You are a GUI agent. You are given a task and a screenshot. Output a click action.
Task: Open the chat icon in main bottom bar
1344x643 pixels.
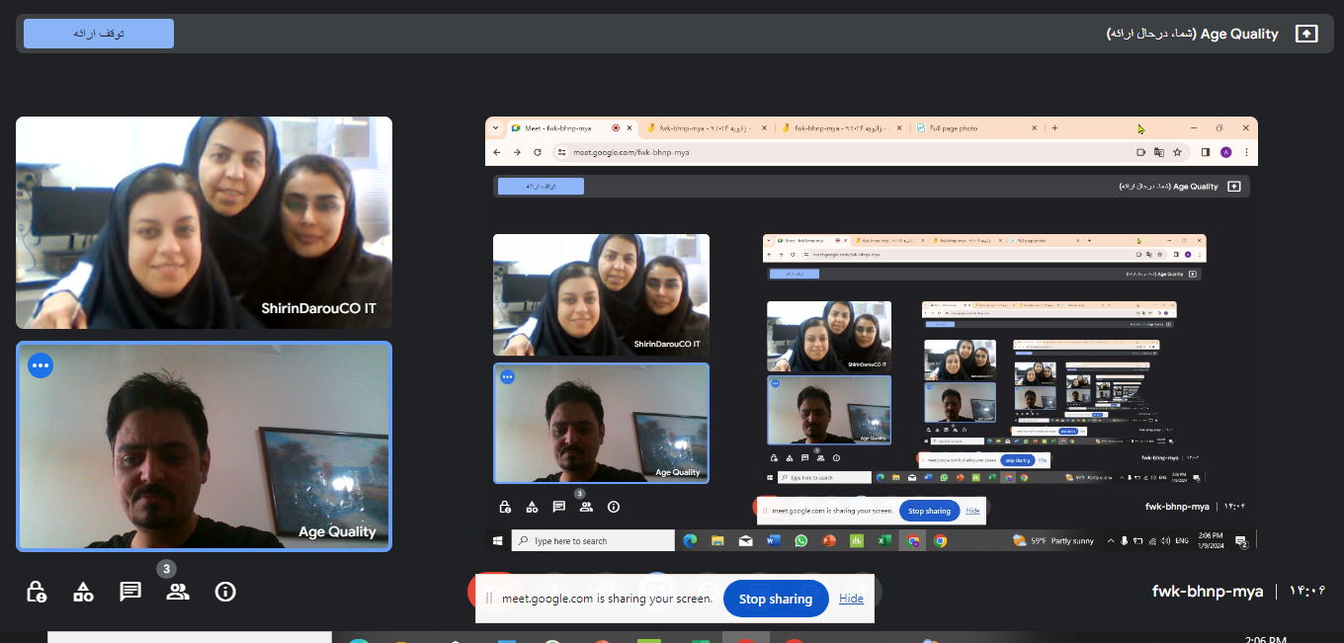130,592
